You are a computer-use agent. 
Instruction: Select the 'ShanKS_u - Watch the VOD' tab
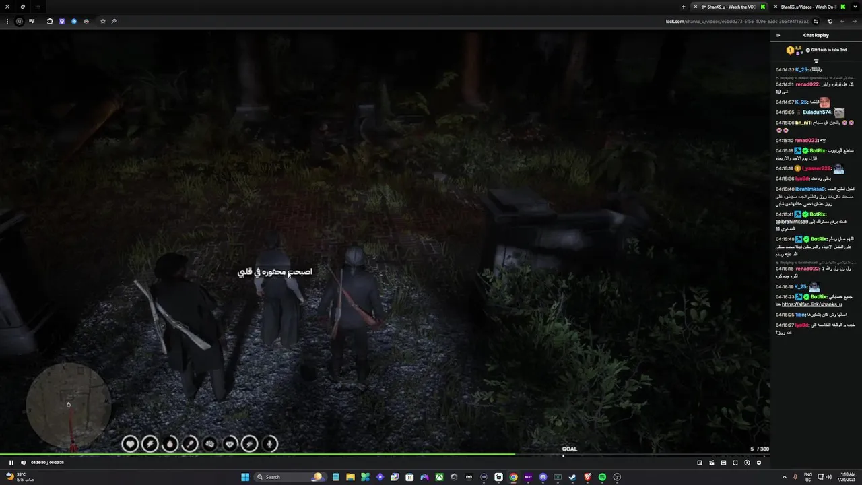click(731, 7)
